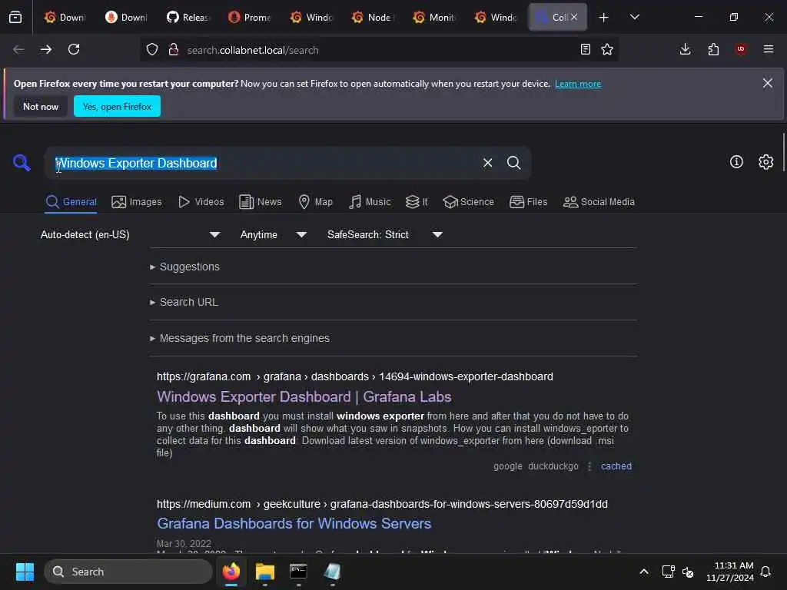Open the Auto-detect (en-US) language dropdown
This screenshot has height=590, width=787.
coord(130,234)
